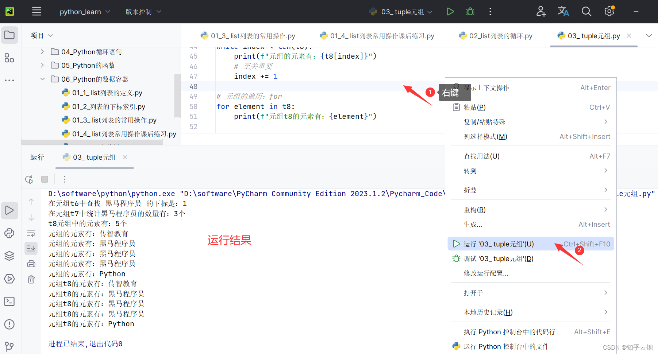
Task: Click the green Run button in title bar
Action: pyautogui.click(x=450, y=12)
